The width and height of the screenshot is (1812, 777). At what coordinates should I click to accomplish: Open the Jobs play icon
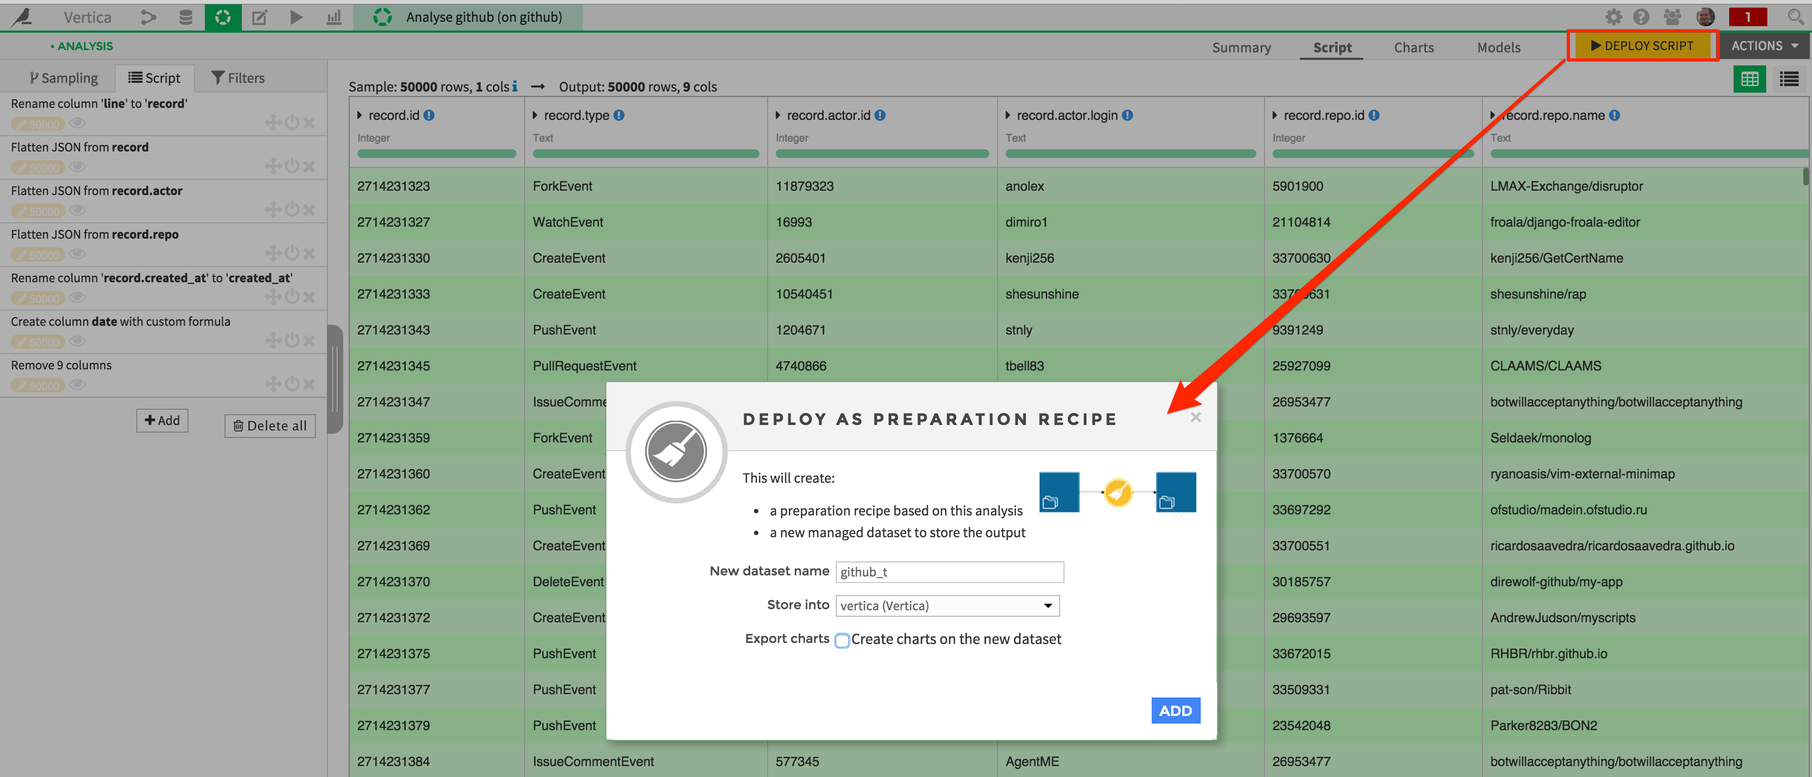[x=296, y=17]
